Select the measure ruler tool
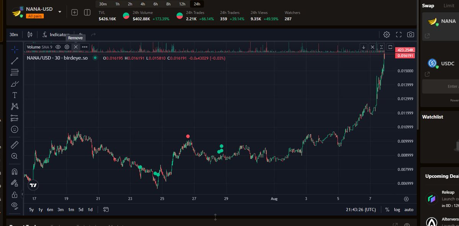The image size is (459, 226). (14, 145)
